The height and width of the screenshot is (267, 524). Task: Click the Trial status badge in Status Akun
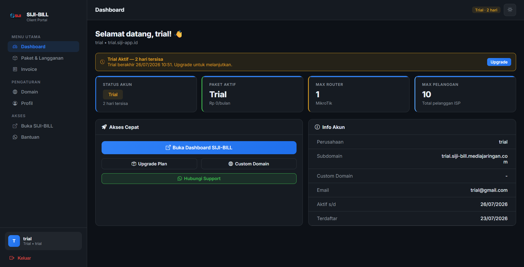point(113,95)
